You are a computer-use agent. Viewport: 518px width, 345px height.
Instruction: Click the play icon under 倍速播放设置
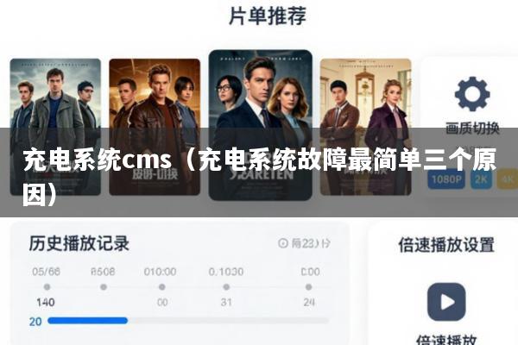(x=446, y=302)
